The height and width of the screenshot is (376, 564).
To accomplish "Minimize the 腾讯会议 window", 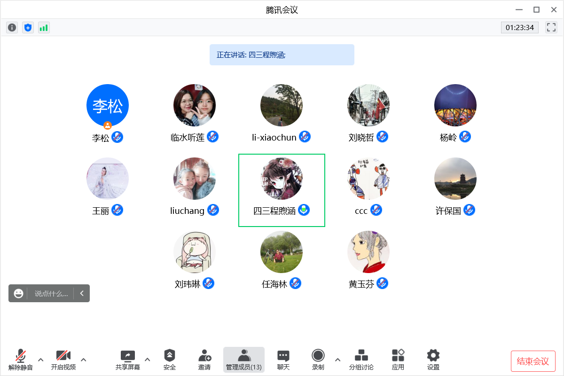I will 519,9.
